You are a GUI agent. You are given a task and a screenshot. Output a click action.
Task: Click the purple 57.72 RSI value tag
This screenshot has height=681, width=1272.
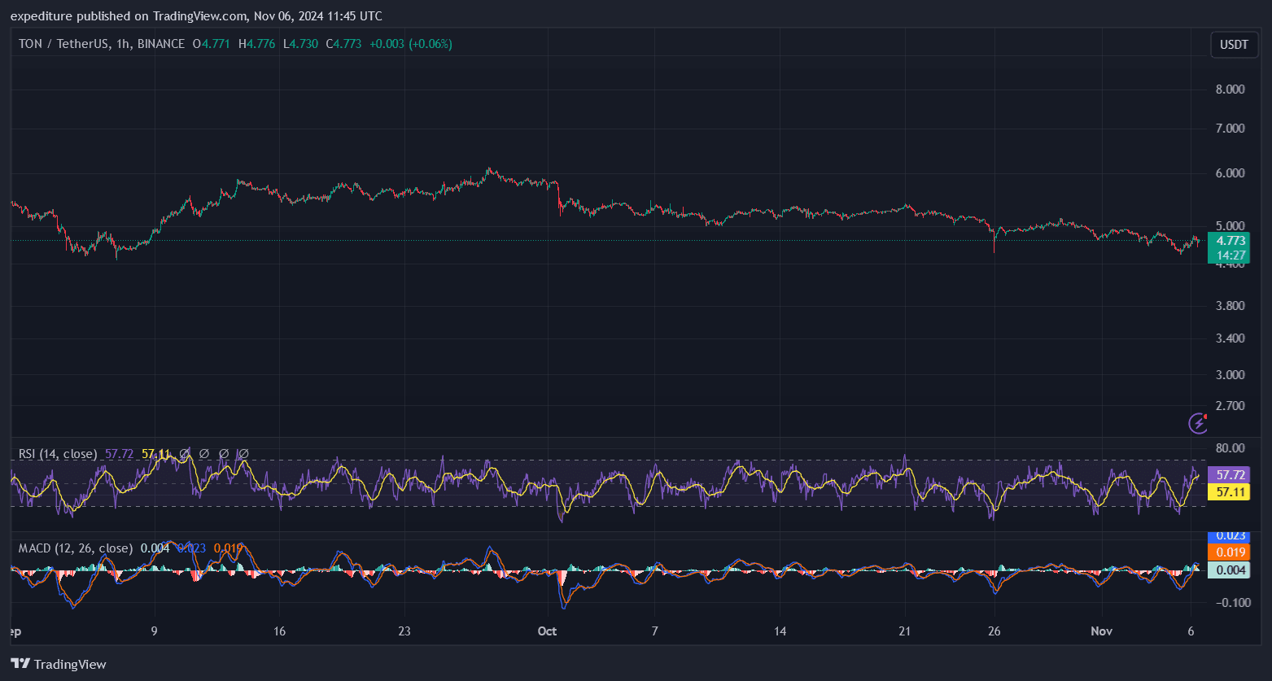1229,474
